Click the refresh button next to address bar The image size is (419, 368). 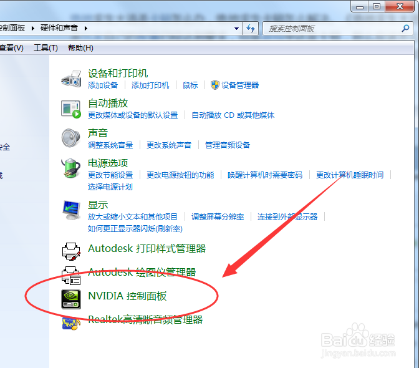[251, 28]
